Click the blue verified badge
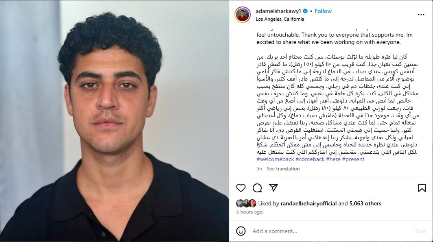 tap(305, 11)
